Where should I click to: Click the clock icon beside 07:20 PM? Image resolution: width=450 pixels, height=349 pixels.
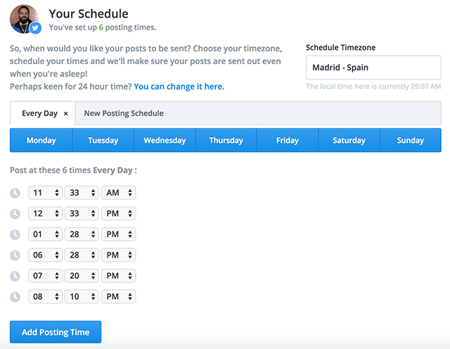(15, 276)
